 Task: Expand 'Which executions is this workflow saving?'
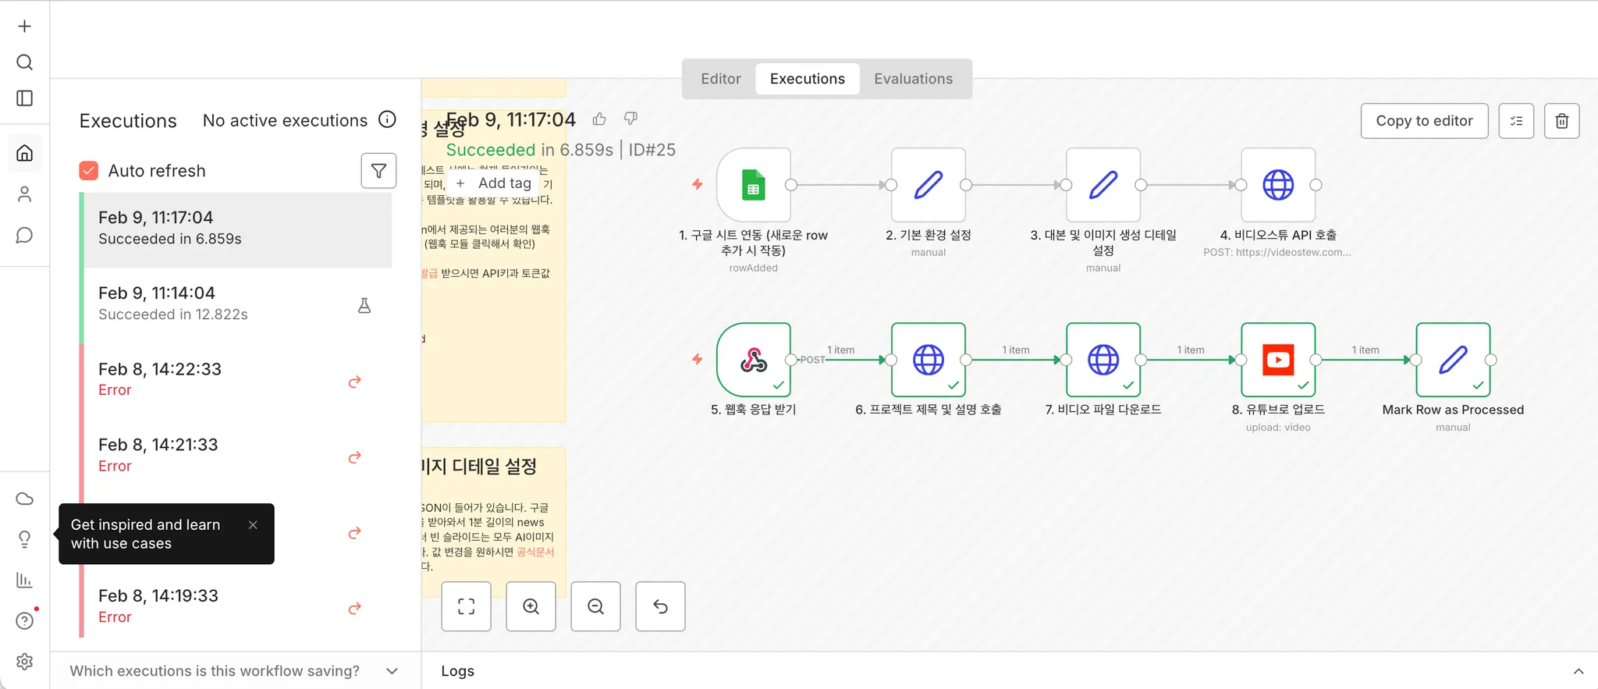point(392,671)
